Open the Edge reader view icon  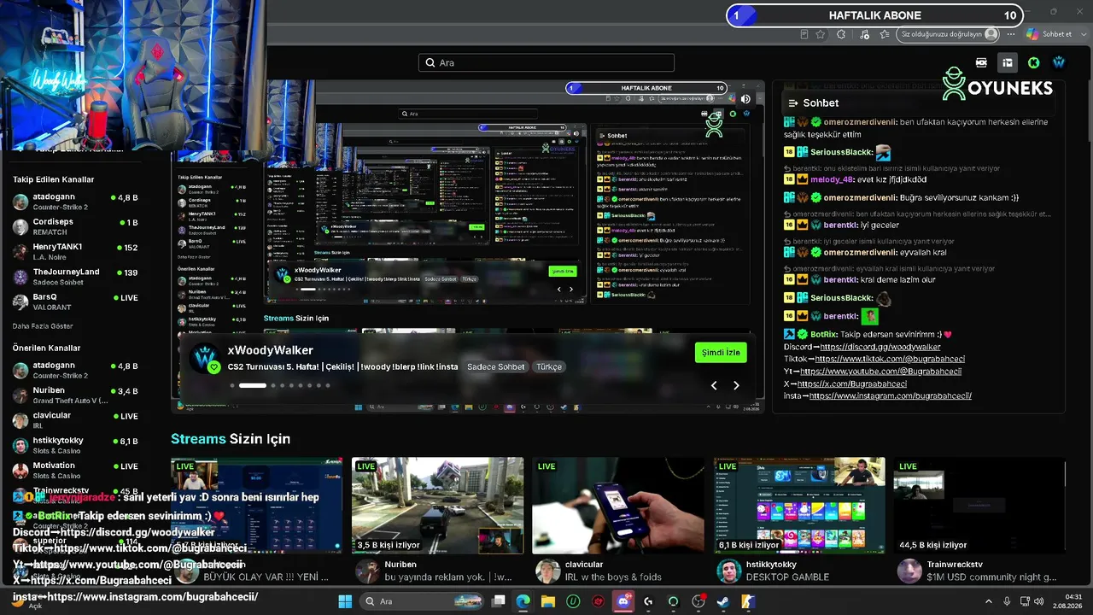pos(804,34)
